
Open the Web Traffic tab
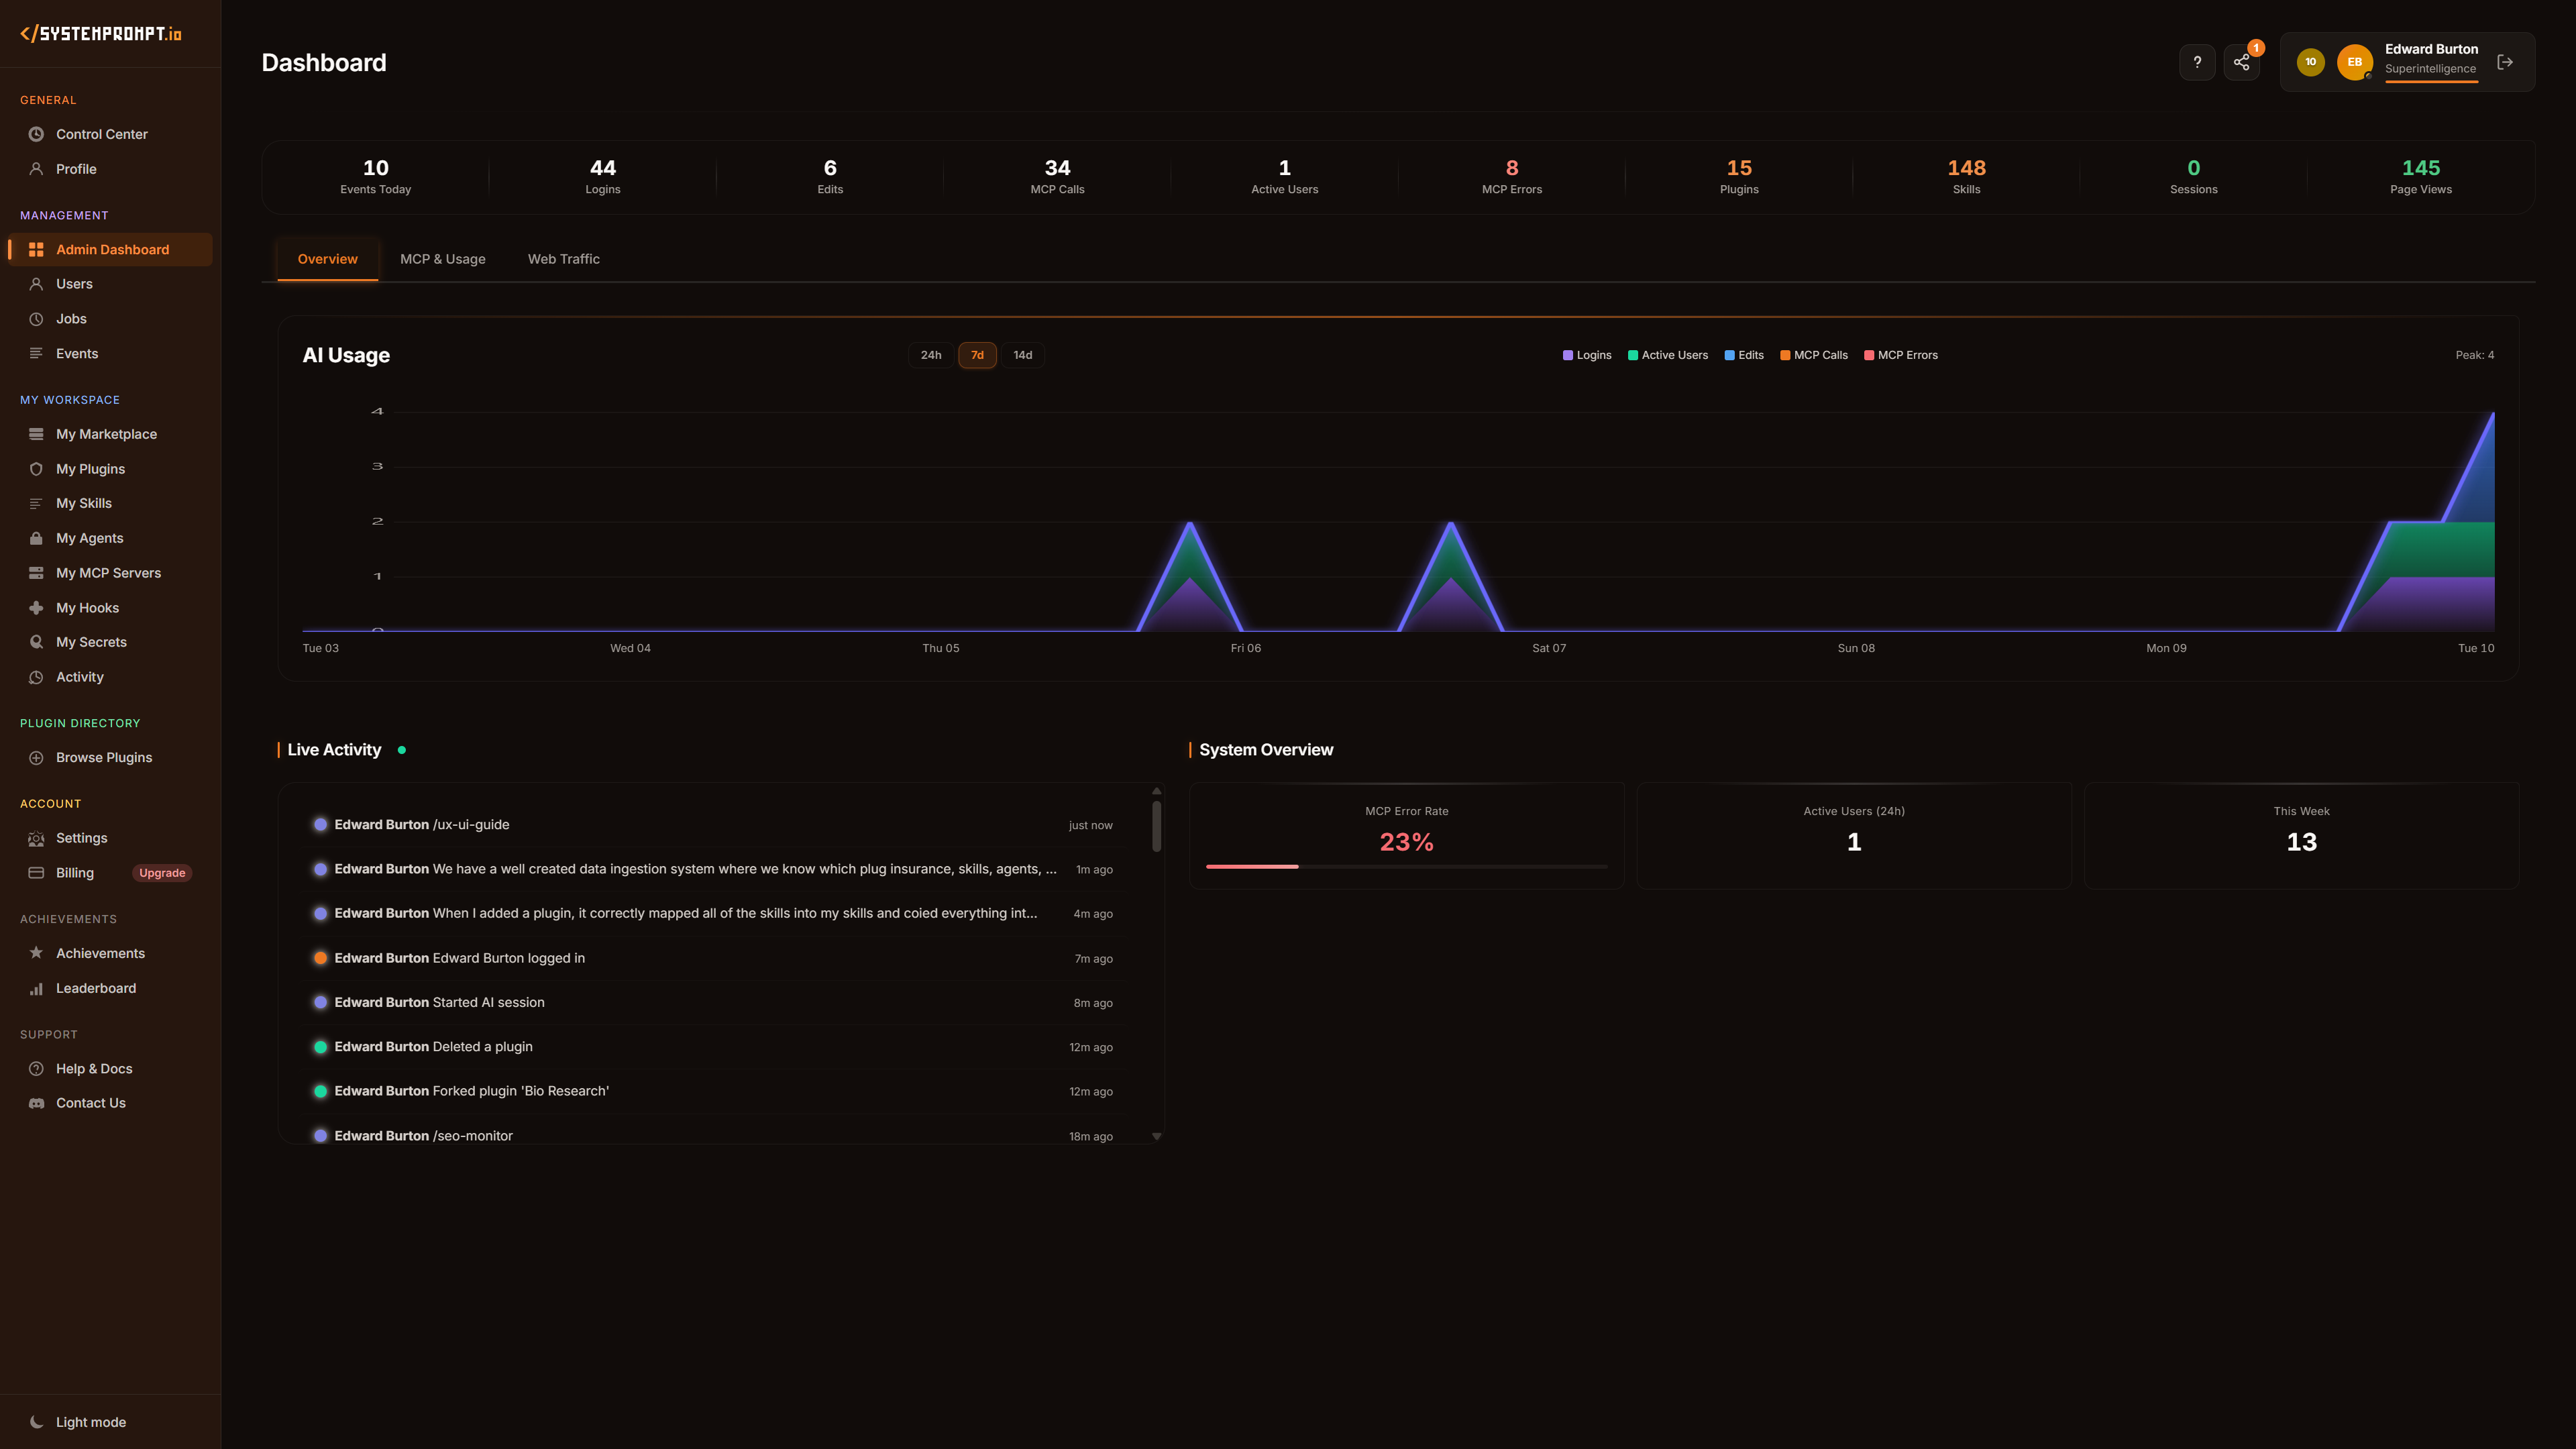[564, 259]
